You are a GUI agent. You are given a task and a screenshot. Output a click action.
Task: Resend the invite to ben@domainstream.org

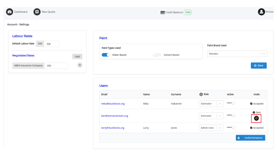pyautogui.click(x=256, y=118)
